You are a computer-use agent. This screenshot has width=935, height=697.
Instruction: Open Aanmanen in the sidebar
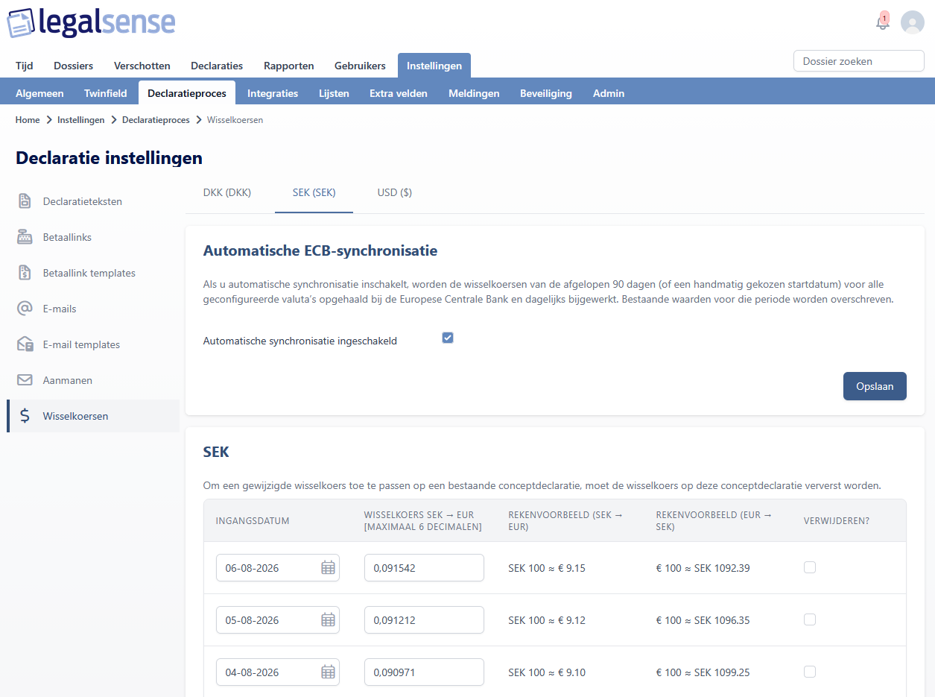tap(93, 380)
